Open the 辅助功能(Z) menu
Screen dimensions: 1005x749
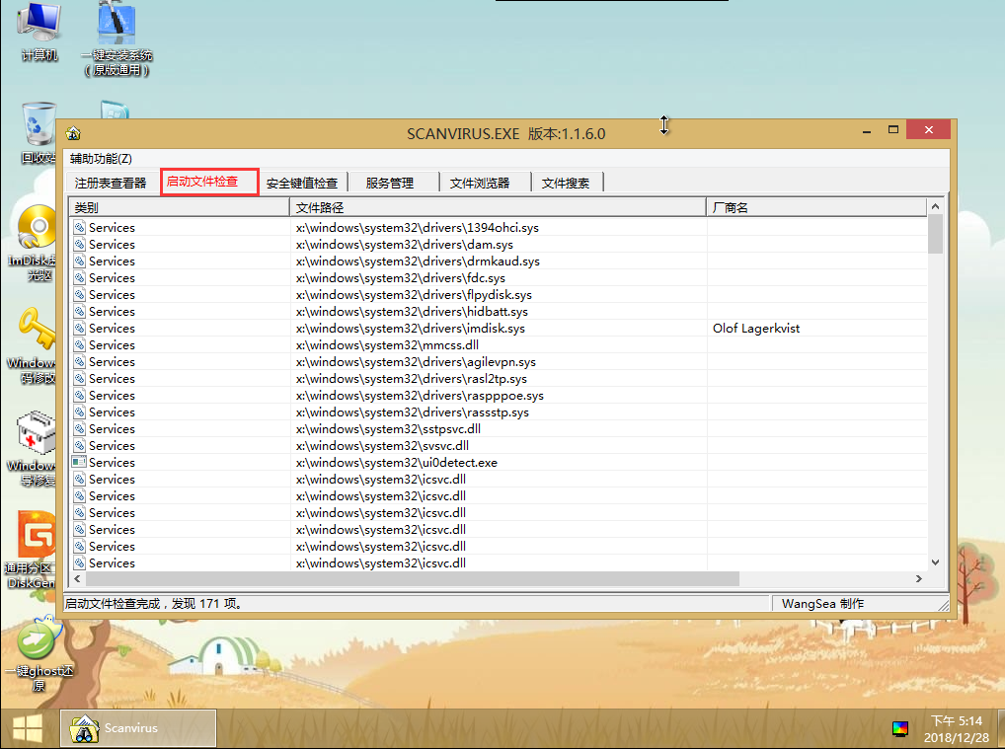pos(101,159)
